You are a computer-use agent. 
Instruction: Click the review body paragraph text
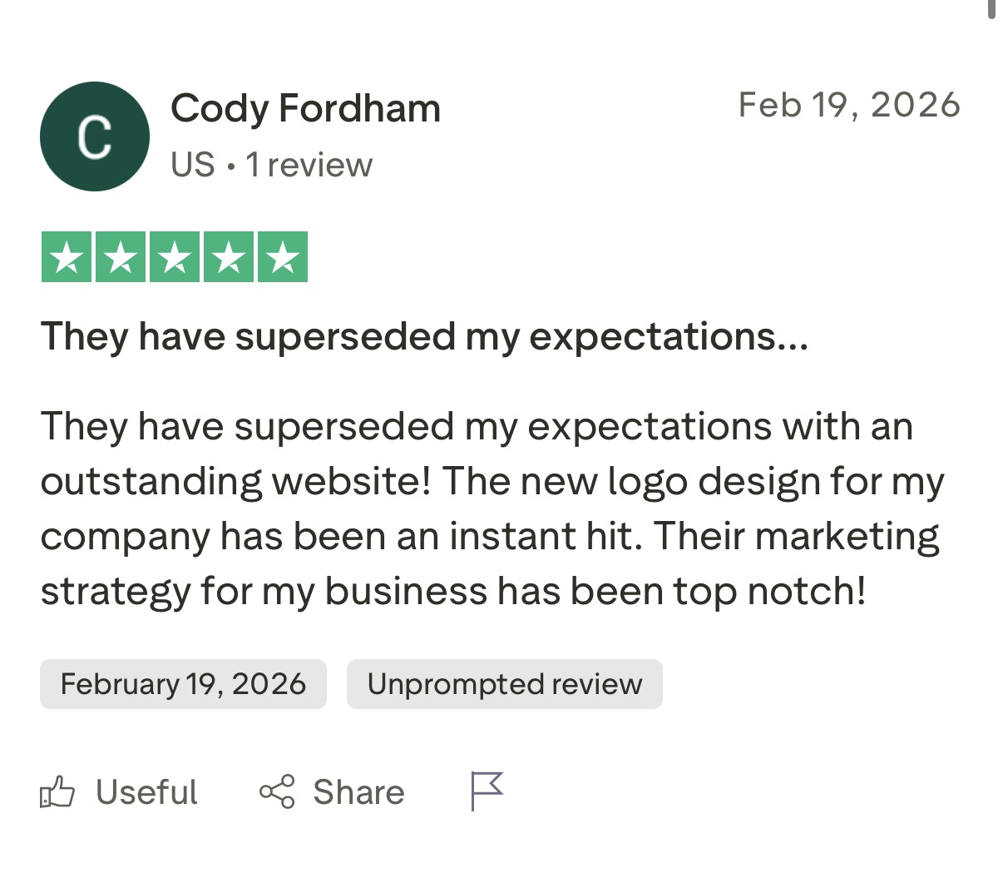pos(491,508)
